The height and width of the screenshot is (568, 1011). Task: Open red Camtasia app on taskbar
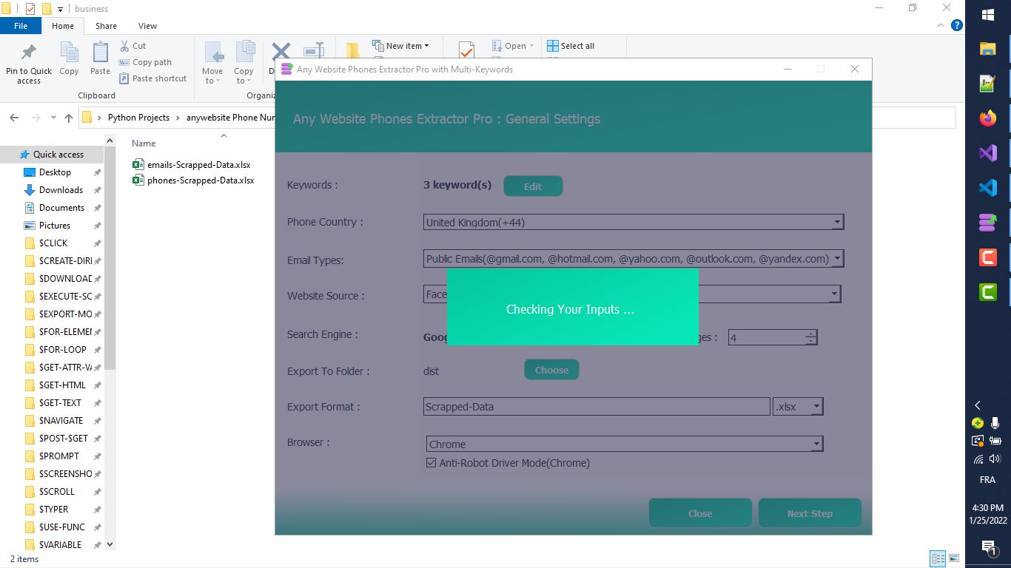[x=988, y=257]
